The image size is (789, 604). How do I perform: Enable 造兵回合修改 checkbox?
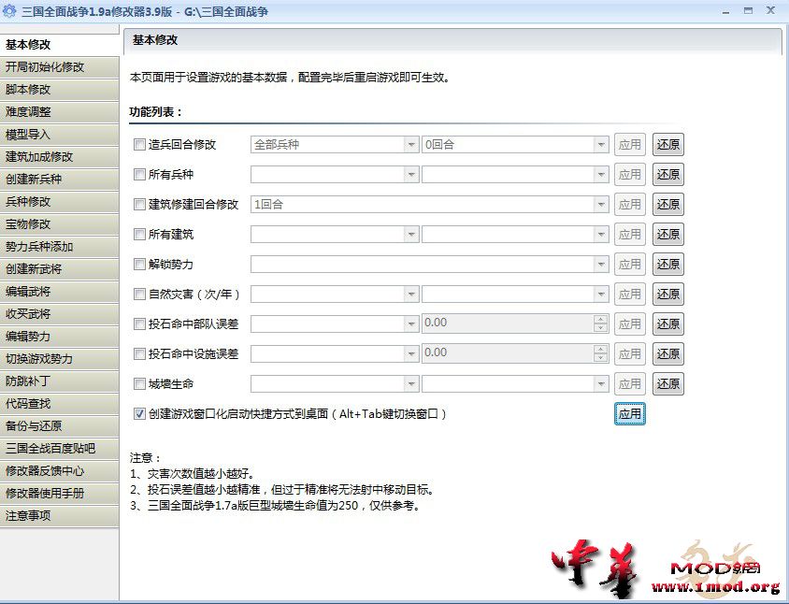tap(138, 144)
